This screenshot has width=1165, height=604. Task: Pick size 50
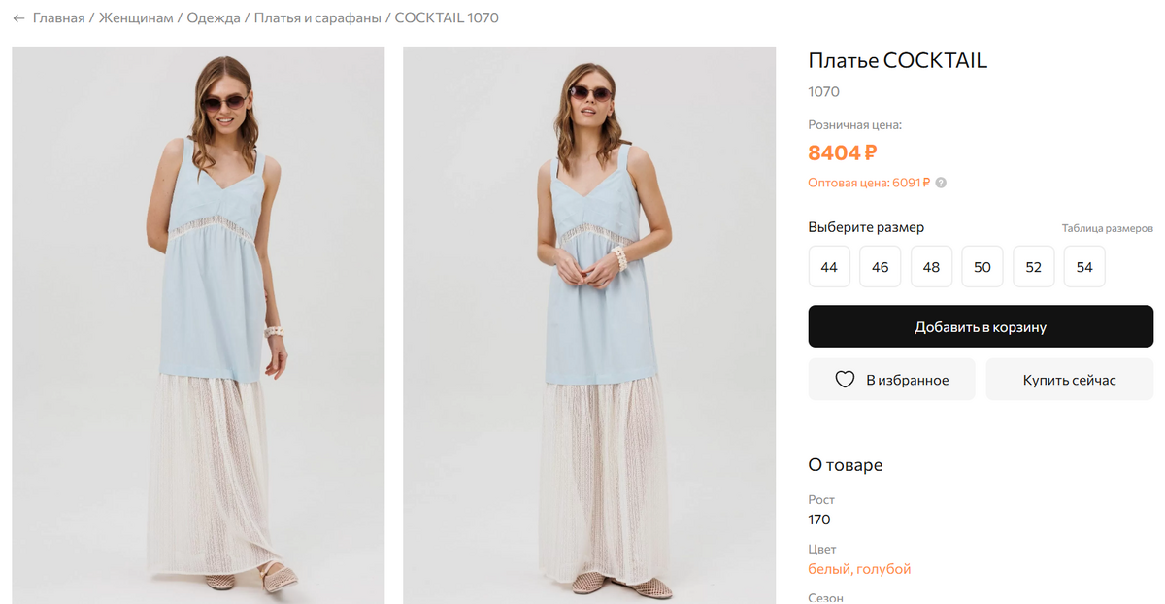pyautogui.click(x=982, y=267)
